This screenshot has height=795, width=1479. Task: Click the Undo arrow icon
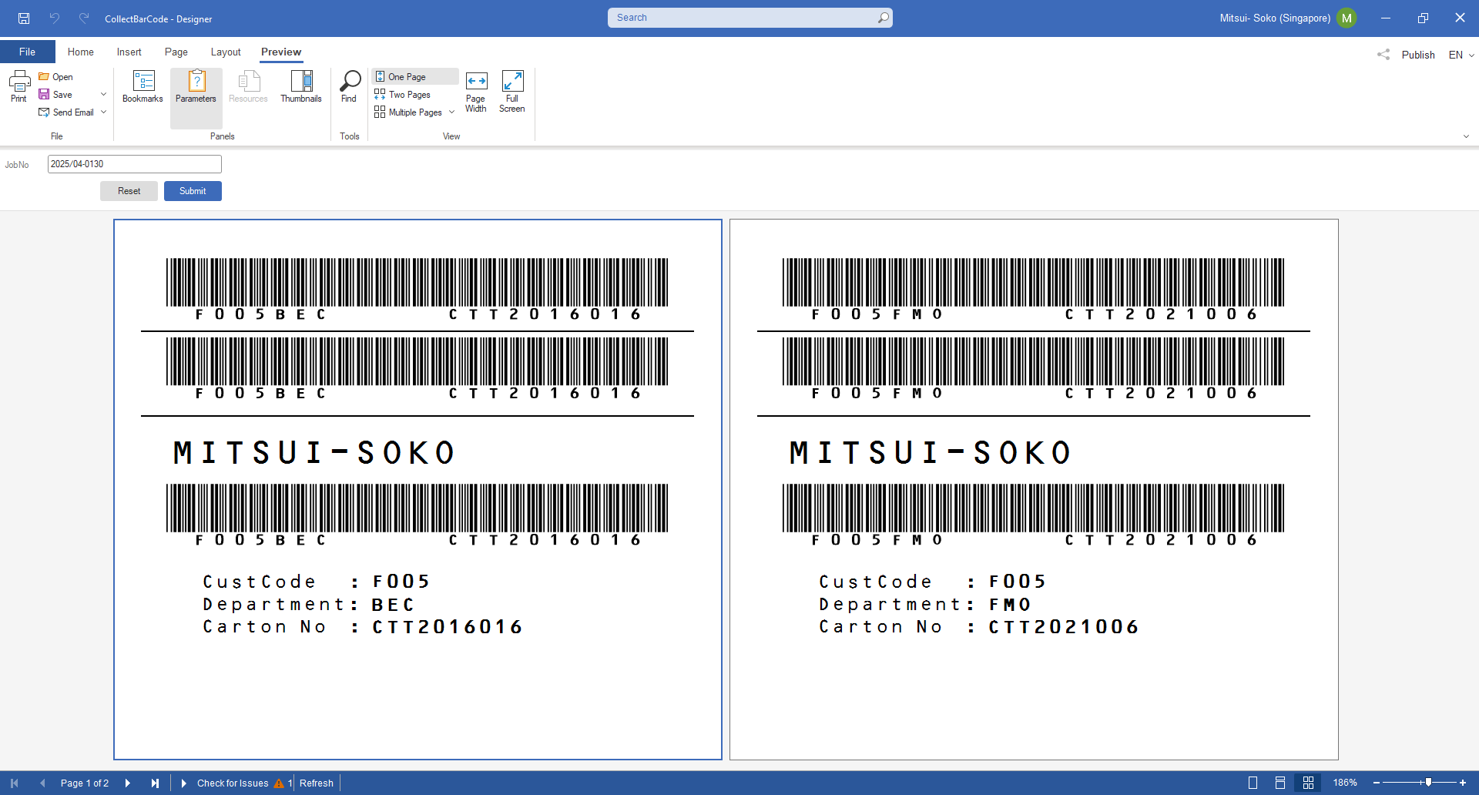pos(55,18)
